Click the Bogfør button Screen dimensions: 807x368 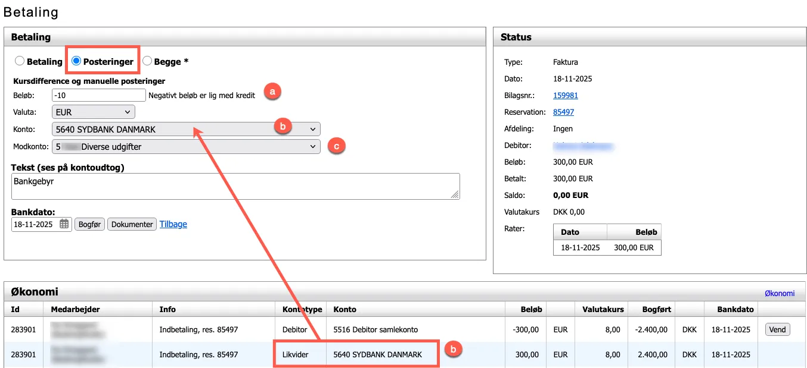[89, 224]
